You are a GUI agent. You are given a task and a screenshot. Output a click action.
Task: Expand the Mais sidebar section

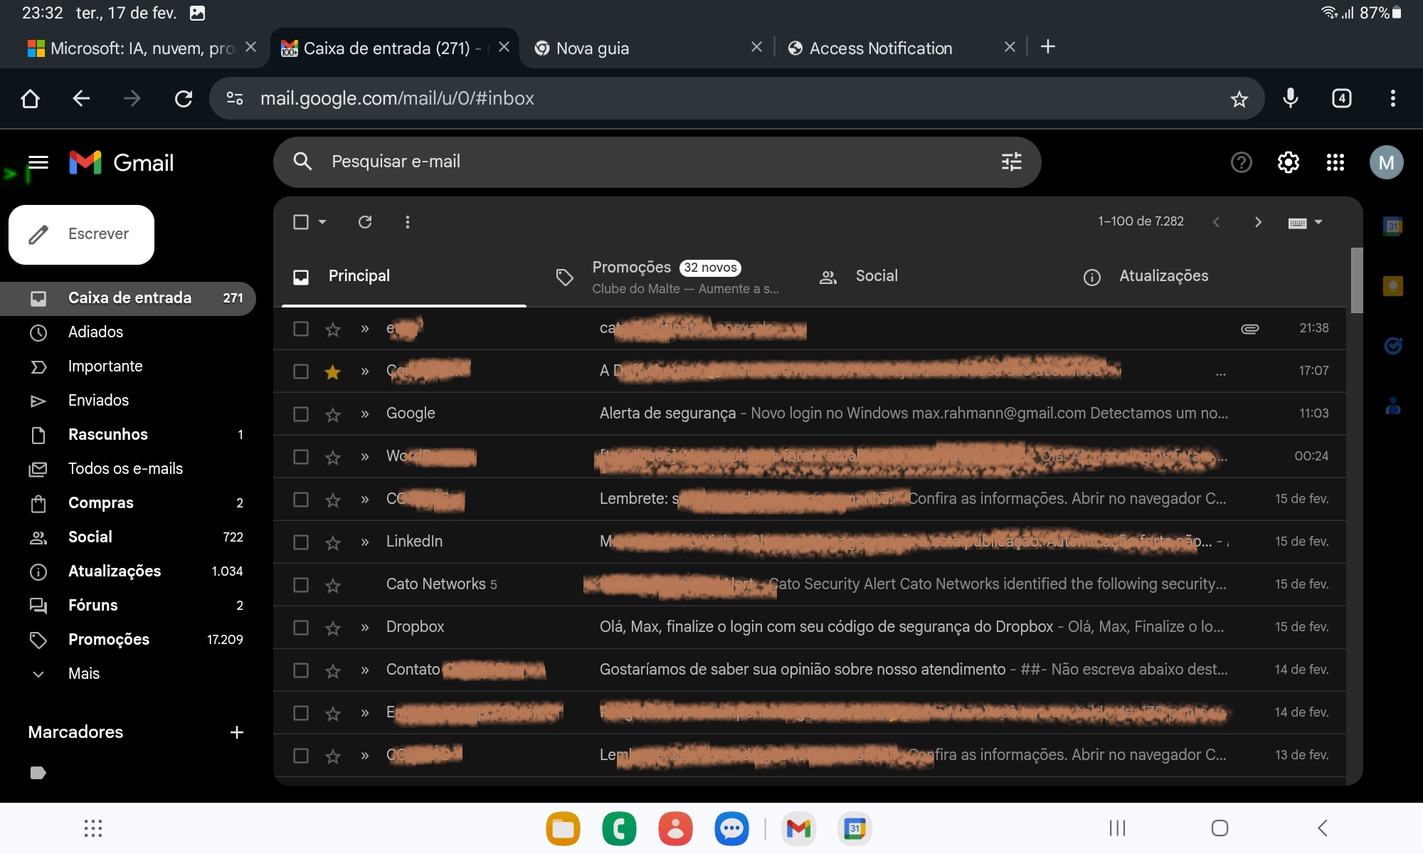click(83, 674)
